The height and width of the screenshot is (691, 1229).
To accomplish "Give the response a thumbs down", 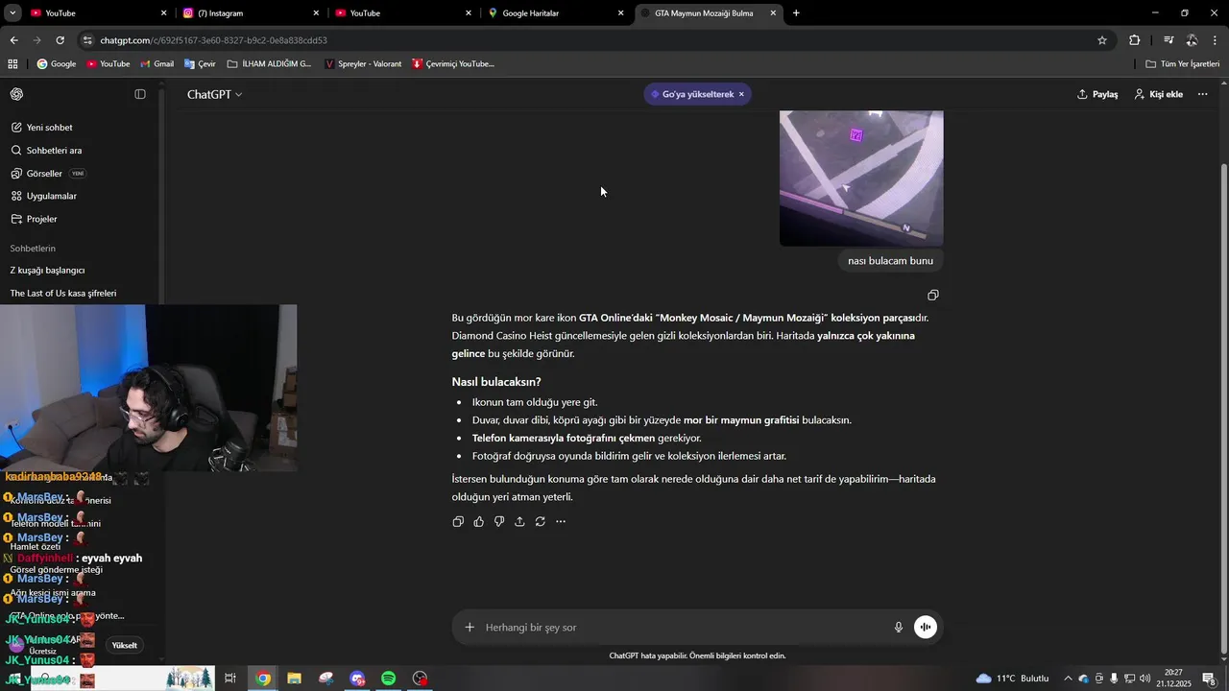I will 499,521.
